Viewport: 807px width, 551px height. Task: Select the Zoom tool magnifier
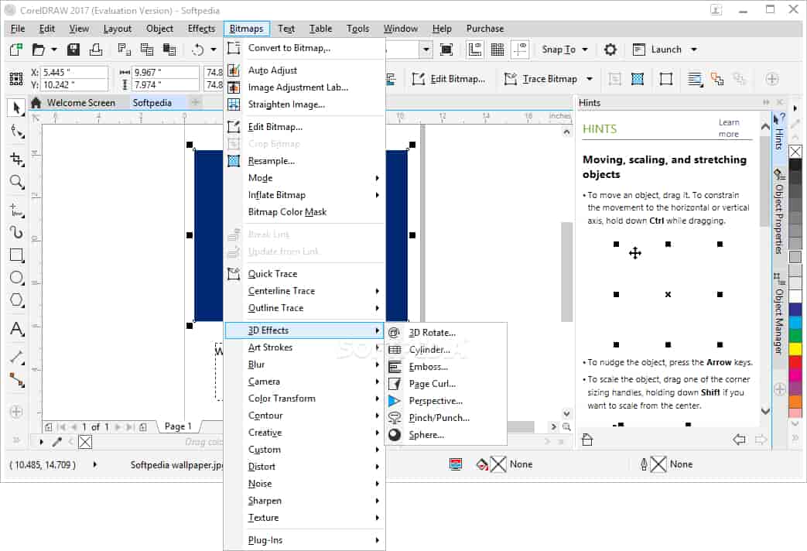16,181
